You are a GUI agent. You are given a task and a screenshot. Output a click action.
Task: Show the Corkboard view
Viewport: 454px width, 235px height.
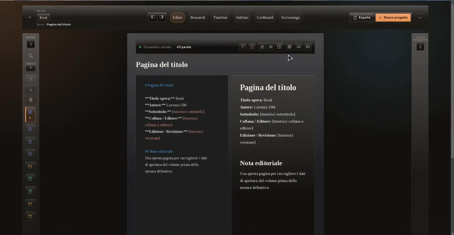tap(265, 18)
